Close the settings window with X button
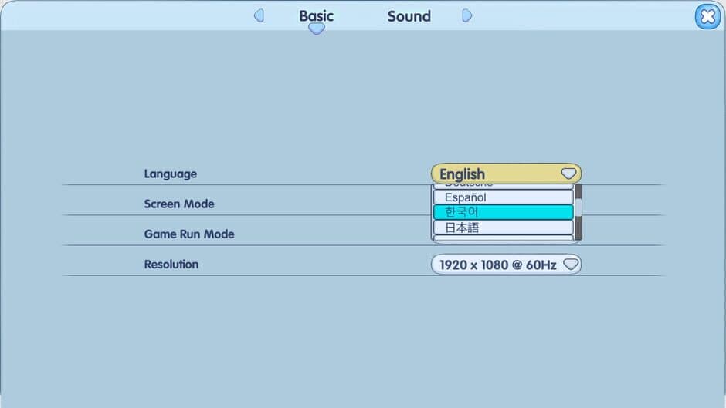726x408 pixels. point(707,17)
